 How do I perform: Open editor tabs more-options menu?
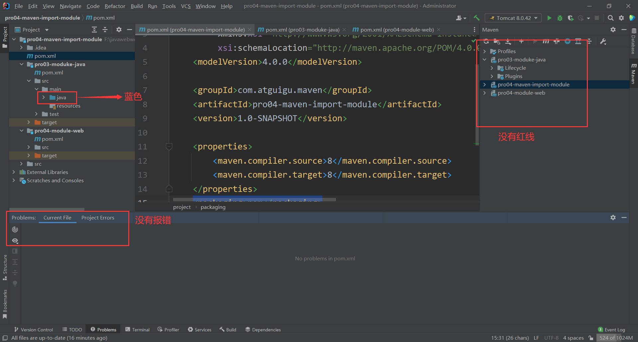(474, 30)
